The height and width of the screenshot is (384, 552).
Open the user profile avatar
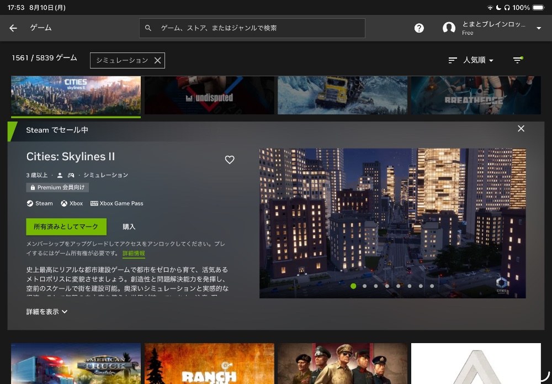pyautogui.click(x=449, y=28)
